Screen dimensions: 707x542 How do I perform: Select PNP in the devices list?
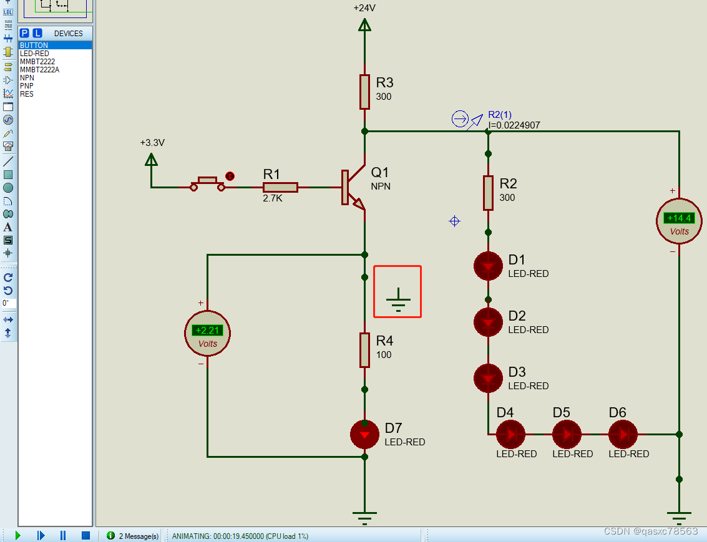(x=55, y=85)
